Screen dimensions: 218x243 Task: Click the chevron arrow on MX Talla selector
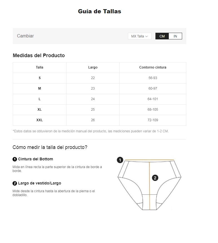click(147, 36)
